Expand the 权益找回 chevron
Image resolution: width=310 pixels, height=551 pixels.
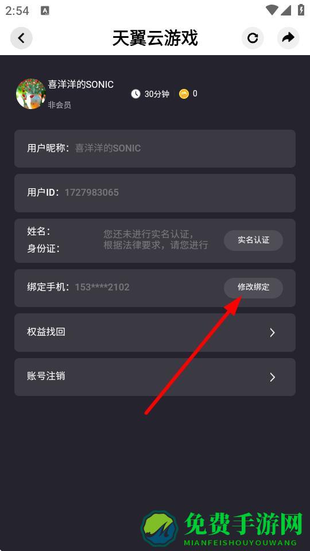pyautogui.click(x=272, y=332)
